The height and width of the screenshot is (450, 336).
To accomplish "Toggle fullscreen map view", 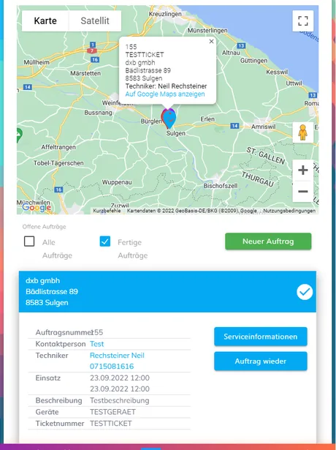I will pos(303,21).
